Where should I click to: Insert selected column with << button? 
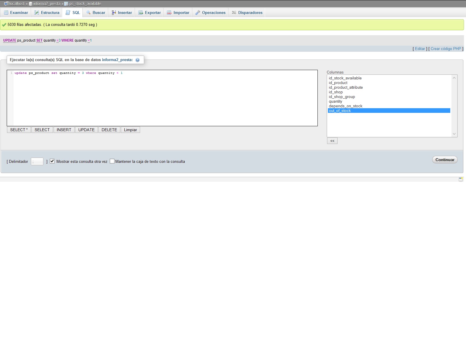tap(332, 141)
